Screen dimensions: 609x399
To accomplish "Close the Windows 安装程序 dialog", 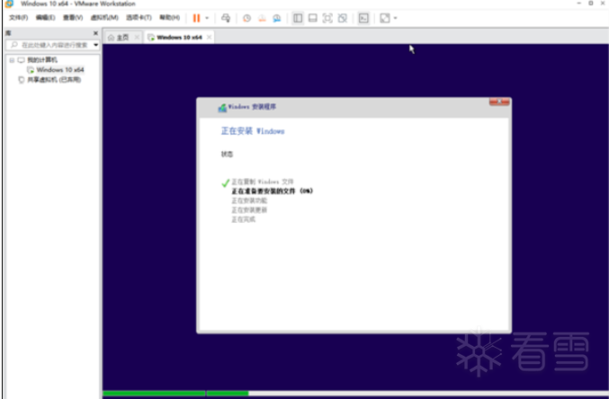I will click(499, 102).
